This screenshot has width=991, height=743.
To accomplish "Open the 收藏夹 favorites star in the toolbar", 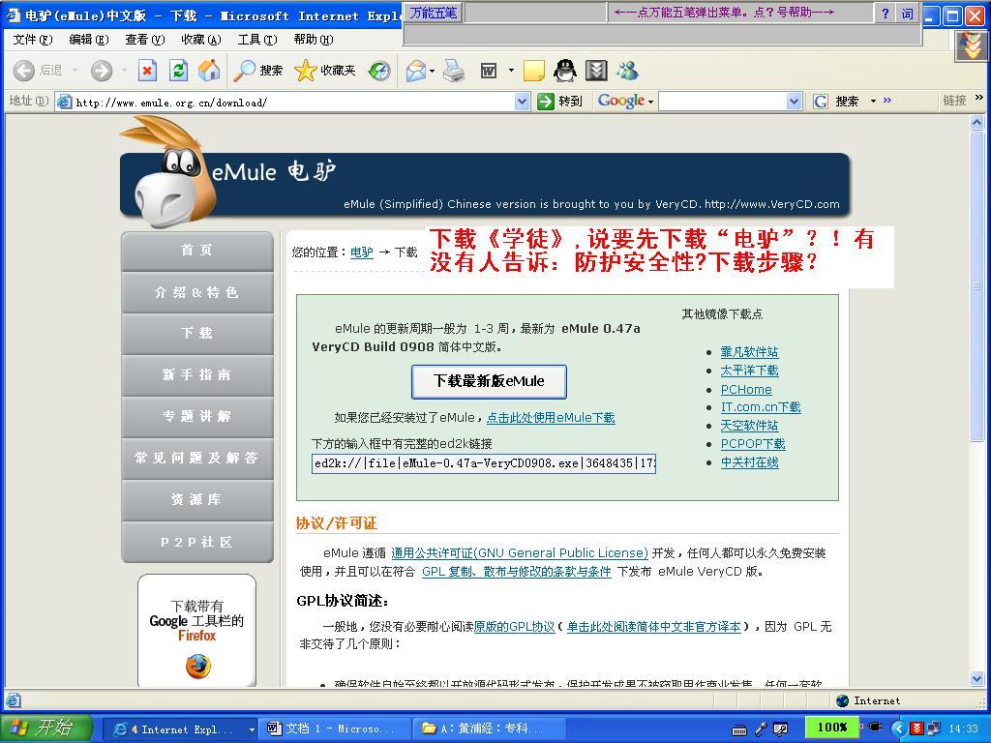I will tap(325, 70).
